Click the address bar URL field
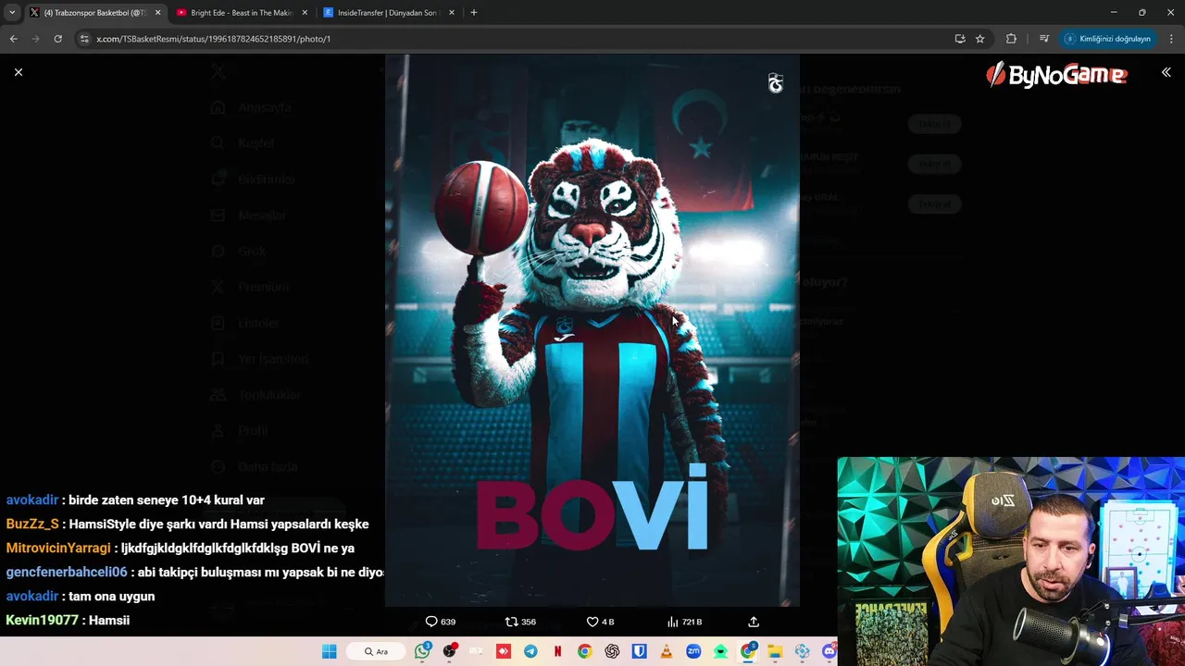 518,39
